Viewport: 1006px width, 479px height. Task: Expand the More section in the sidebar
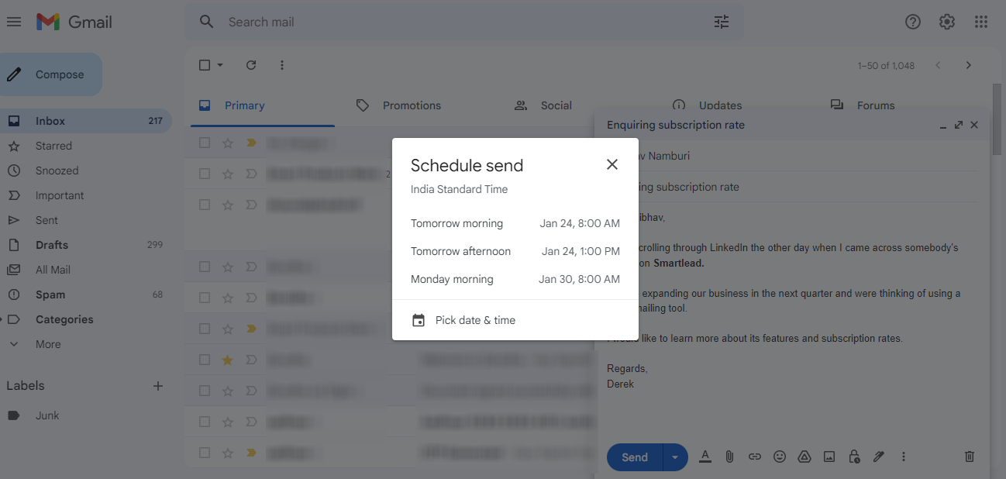47,343
